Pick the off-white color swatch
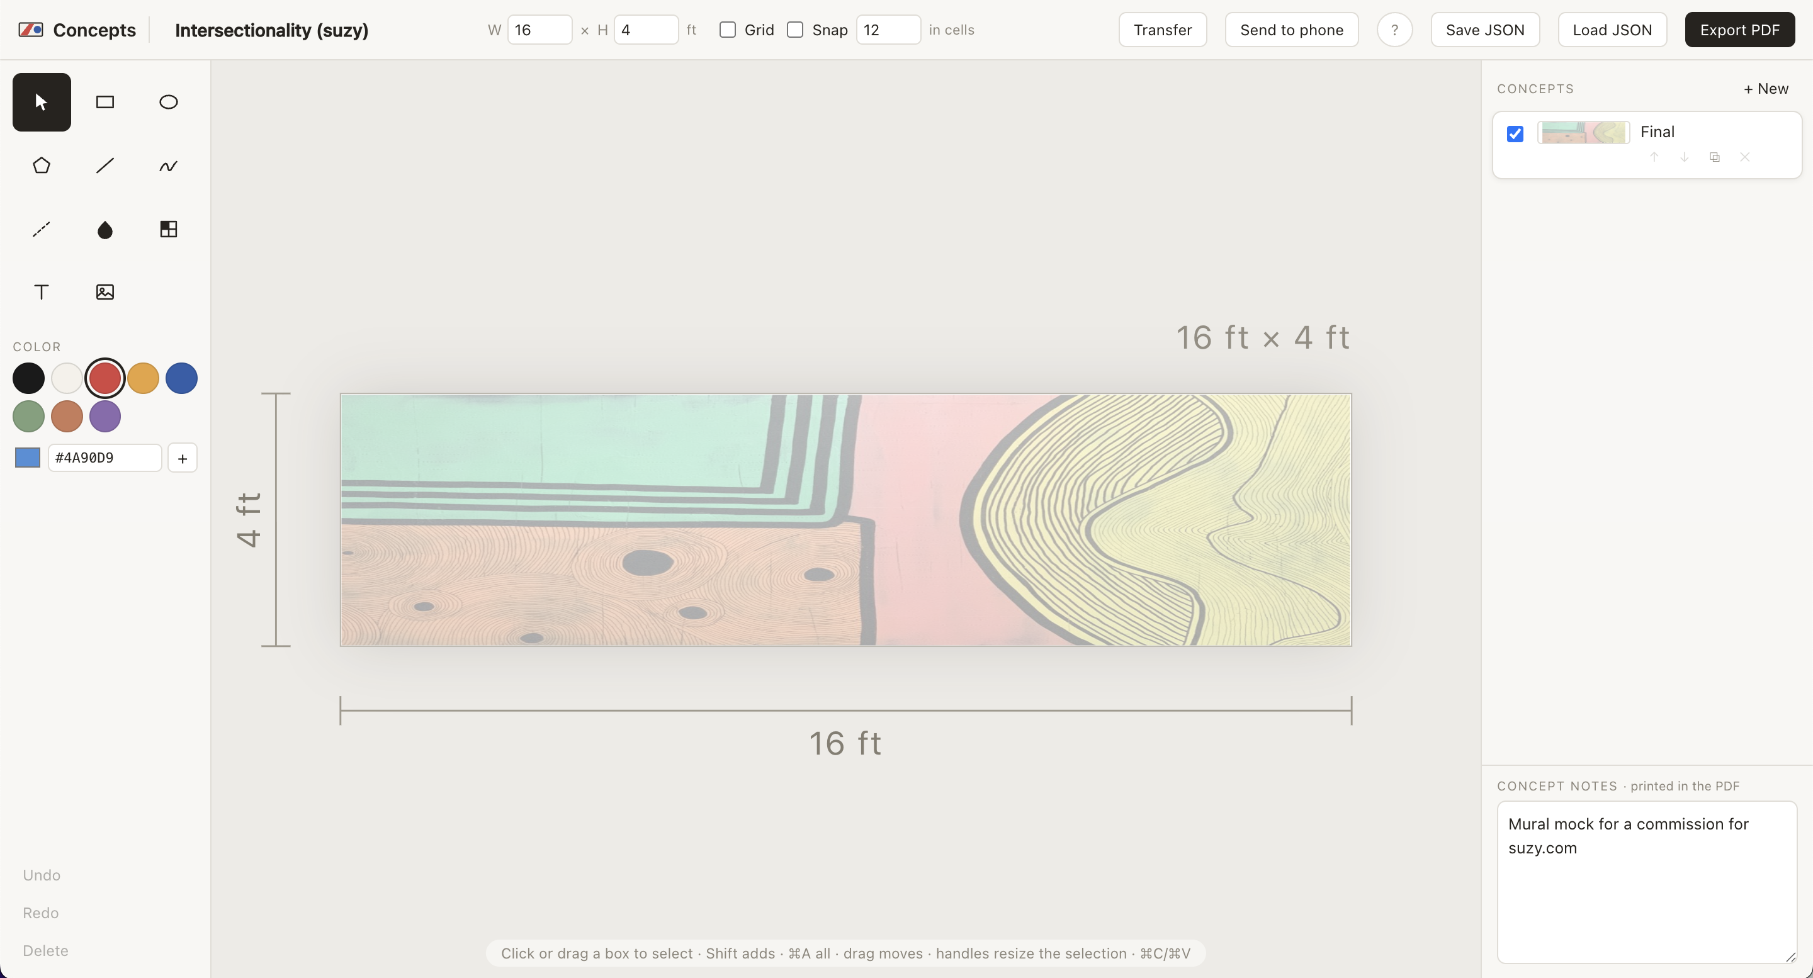1813x978 pixels. point(67,378)
